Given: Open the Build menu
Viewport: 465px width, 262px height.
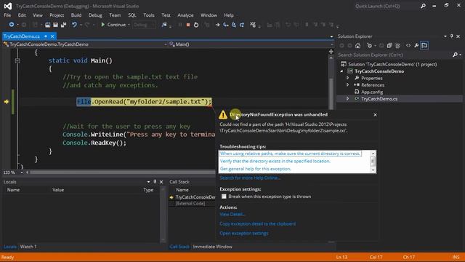Looking at the screenshot, I should point(76,15).
